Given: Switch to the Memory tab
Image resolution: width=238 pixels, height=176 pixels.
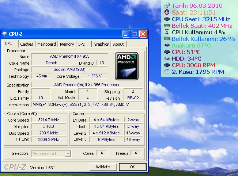Looking at the screenshot, I should pyautogui.click(x=67, y=44).
